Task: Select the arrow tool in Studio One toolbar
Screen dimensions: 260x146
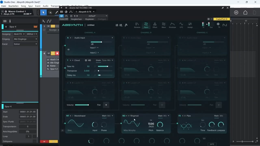Action: pos(43,13)
